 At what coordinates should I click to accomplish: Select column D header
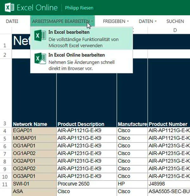[169, 30]
